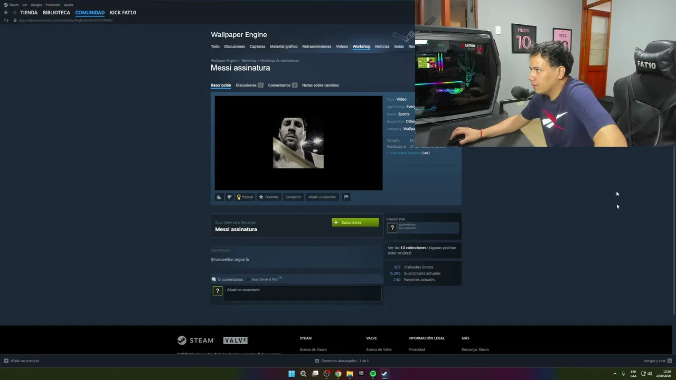Switch to the item Discusiones tab
The height and width of the screenshot is (380, 676).
coord(249,85)
